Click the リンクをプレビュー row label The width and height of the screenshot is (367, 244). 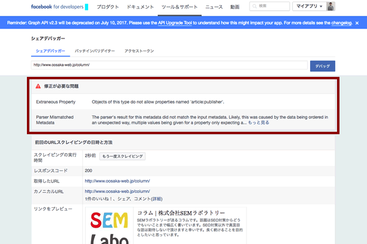[53, 209]
